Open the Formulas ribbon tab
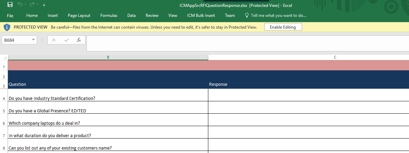409x153 pixels. coord(109,16)
